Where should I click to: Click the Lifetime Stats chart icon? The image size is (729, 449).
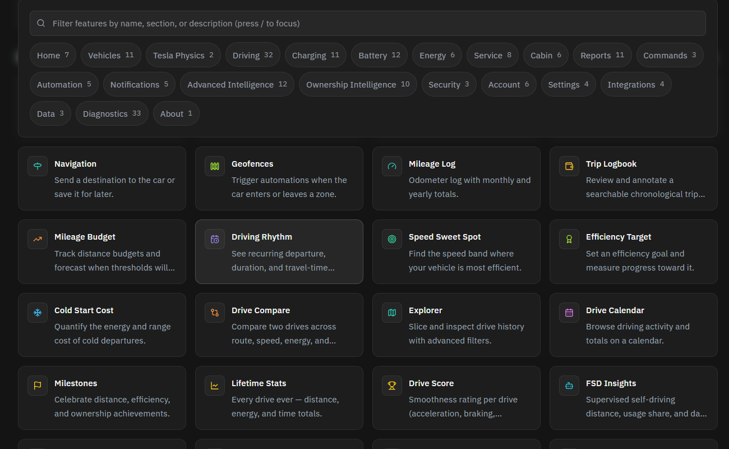pyautogui.click(x=215, y=386)
